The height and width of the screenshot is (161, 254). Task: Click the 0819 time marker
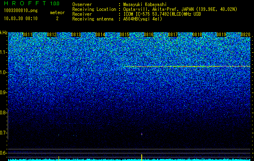pyautogui.click(x=221, y=35)
